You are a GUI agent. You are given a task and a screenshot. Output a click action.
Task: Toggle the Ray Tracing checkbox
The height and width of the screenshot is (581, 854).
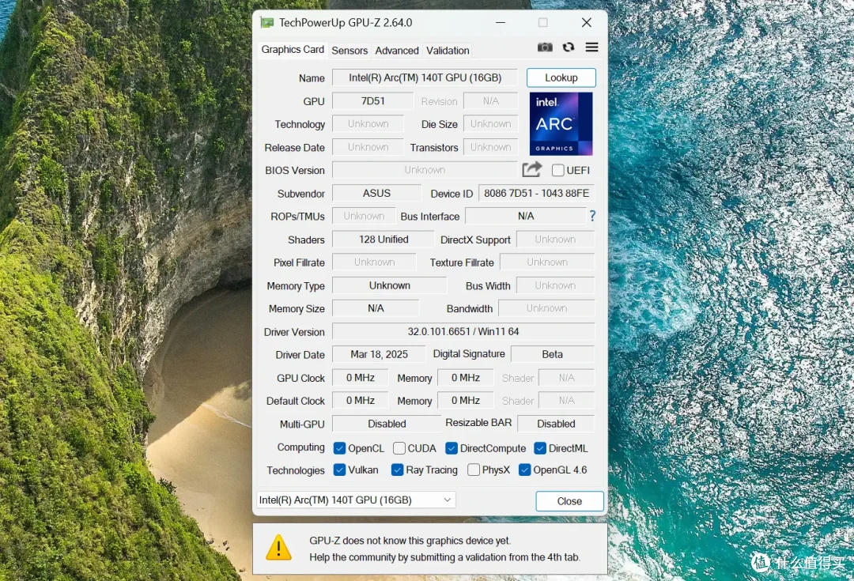[397, 470]
